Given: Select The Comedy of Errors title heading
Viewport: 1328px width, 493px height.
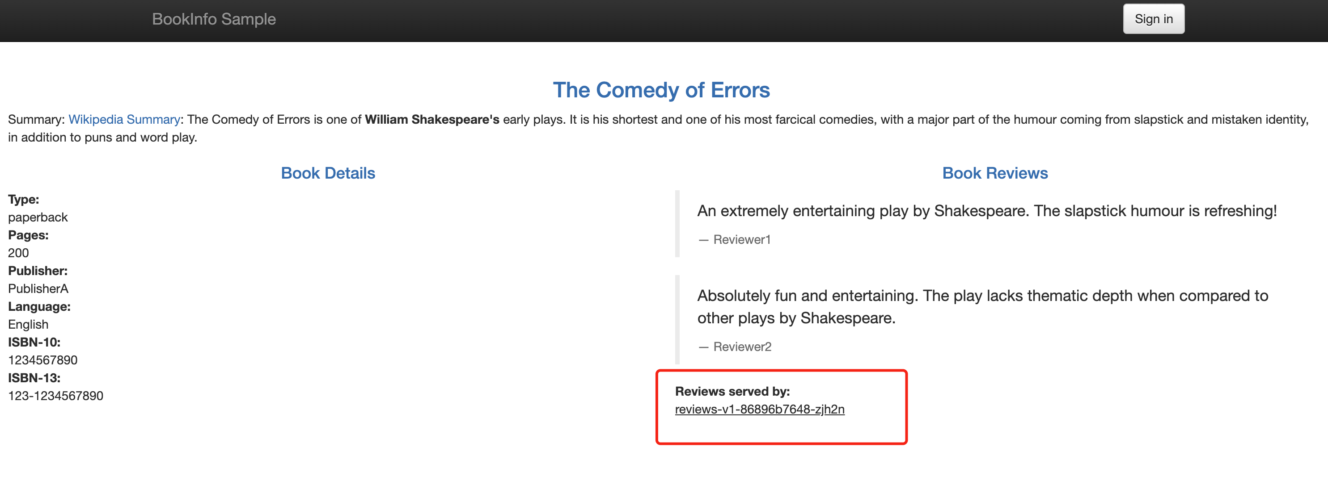Looking at the screenshot, I should 661,90.
